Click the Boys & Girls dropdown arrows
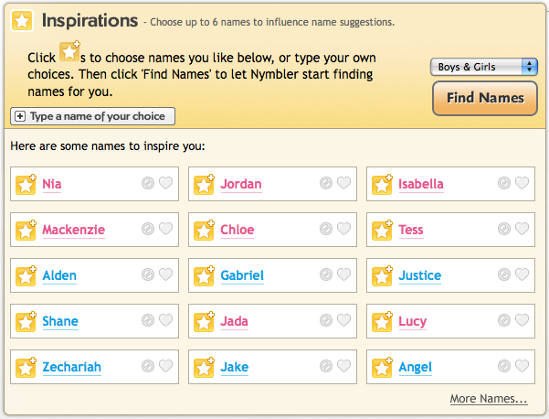 point(529,67)
